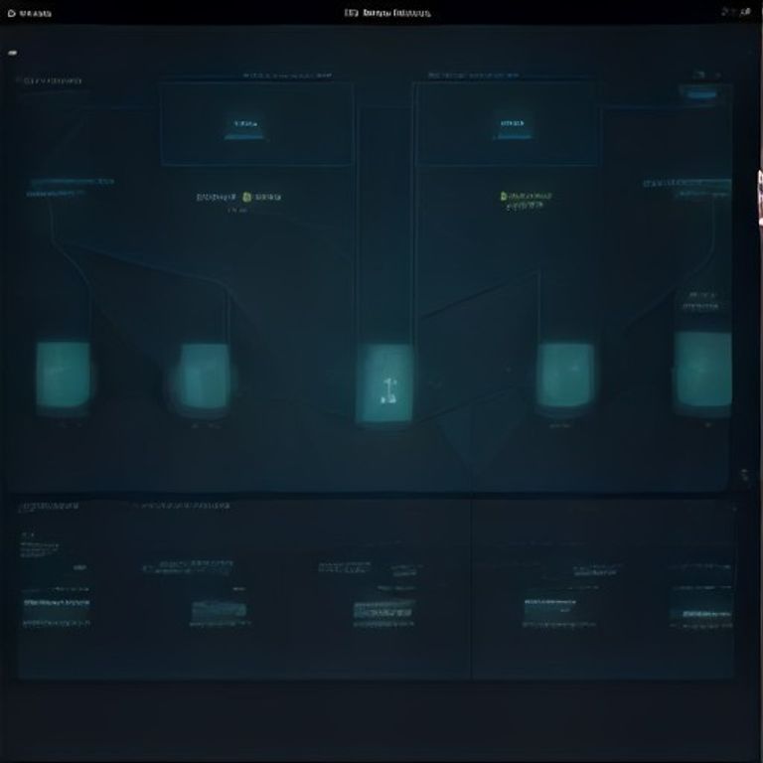Click the green icon in the right schematic panel

(504, 196)
